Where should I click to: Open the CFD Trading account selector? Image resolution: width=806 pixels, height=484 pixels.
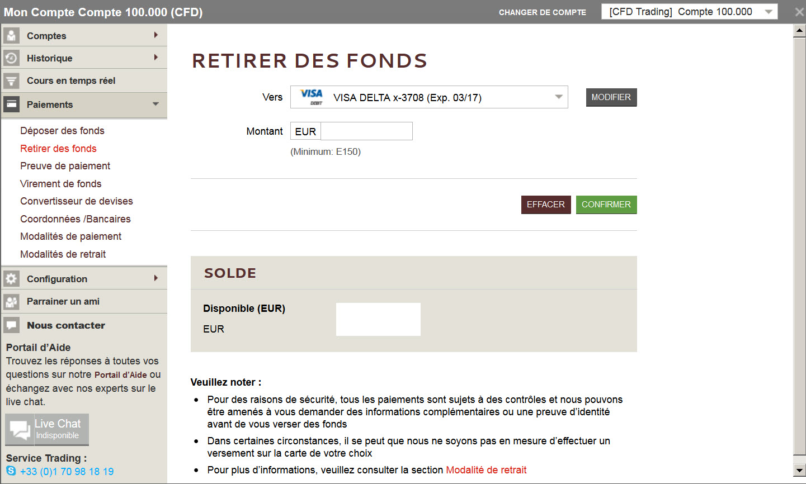click(x=689, y=12)
